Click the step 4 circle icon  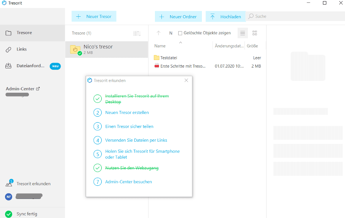[x=97, y=140]
